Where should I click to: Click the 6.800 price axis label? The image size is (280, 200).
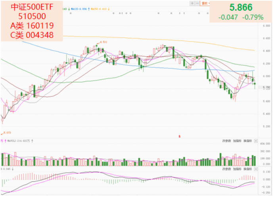coord(267,26)
